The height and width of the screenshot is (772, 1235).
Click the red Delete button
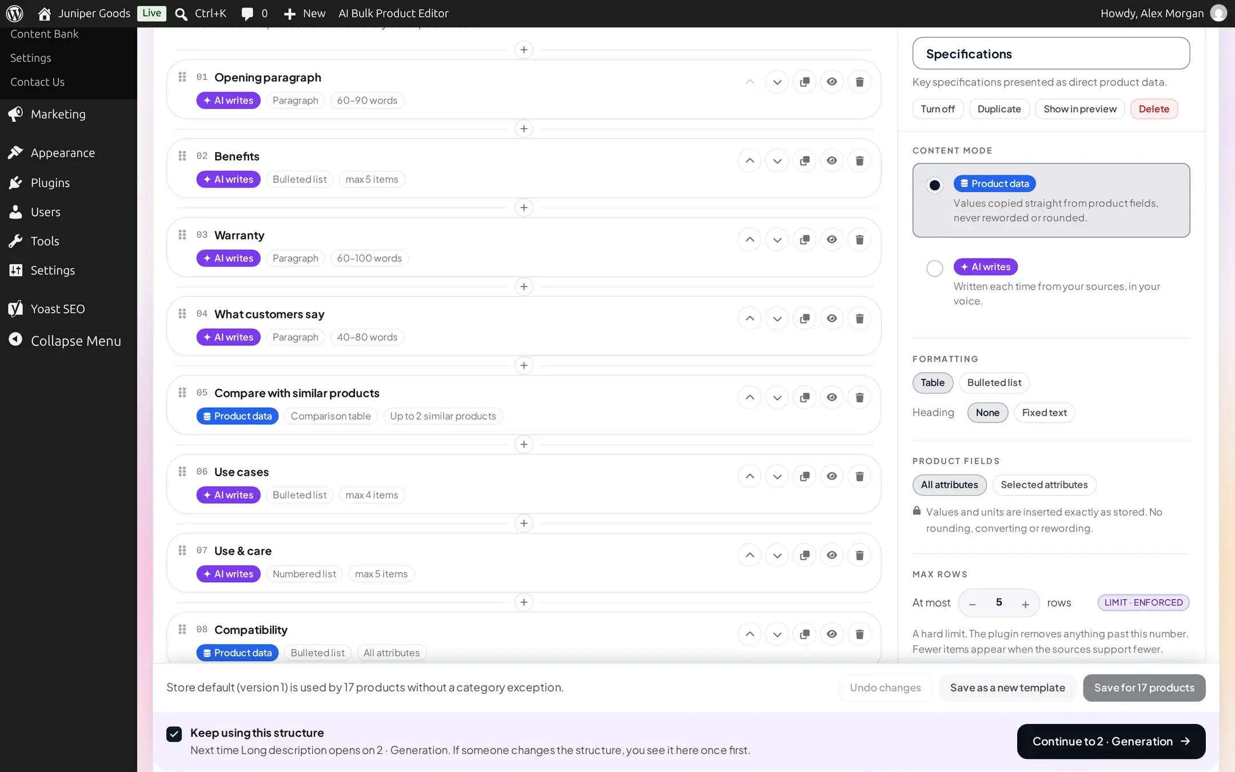click(1154, 109)
